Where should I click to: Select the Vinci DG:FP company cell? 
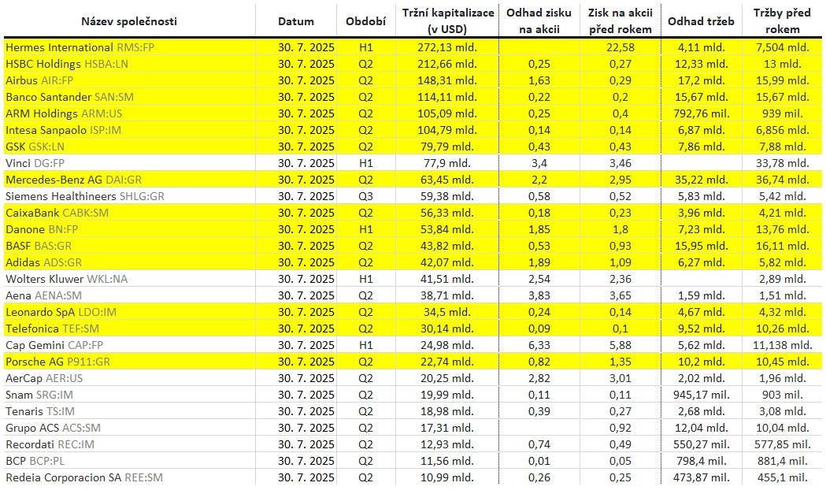[130, 163]
